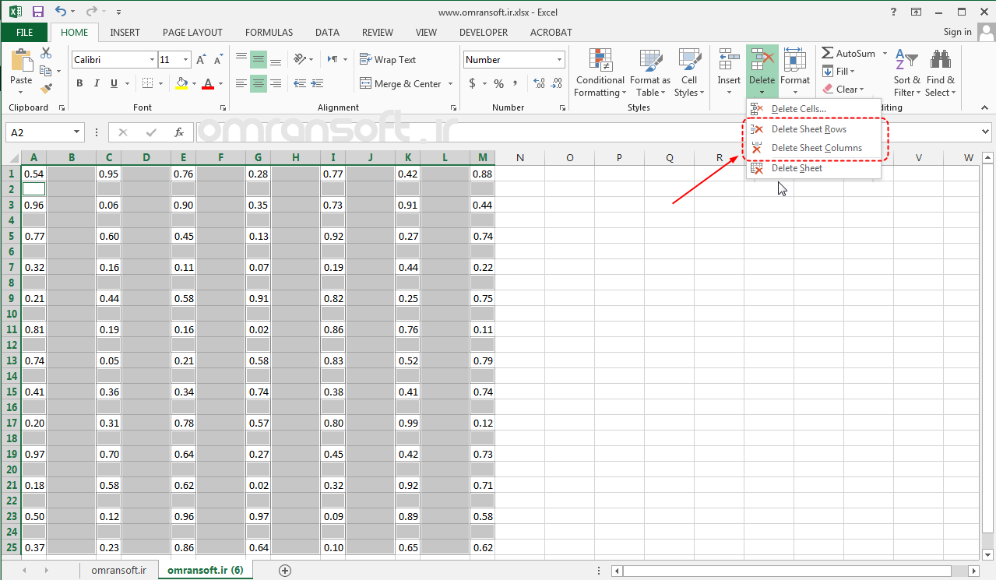Toggle Middle Align
996x580 pixels.
[x=259, y=59]
